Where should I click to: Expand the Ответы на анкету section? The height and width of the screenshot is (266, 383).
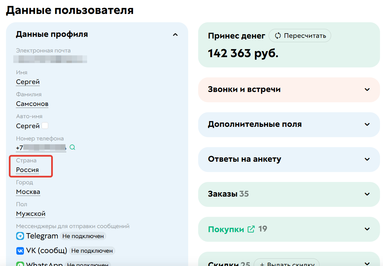(367, 159)
